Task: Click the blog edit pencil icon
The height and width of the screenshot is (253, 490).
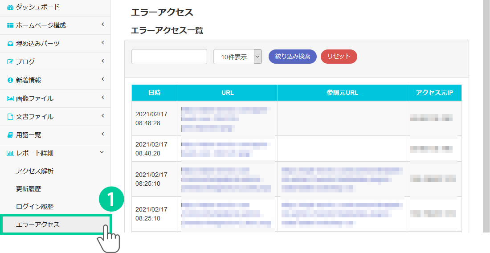Action: pos(10,62)
